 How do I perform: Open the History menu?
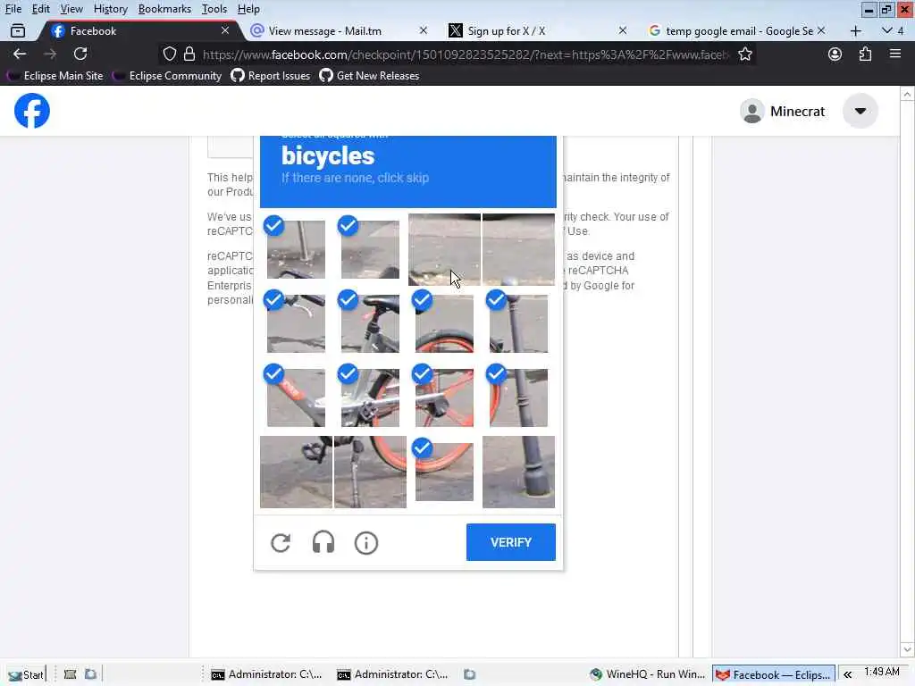tap(110, 9)
